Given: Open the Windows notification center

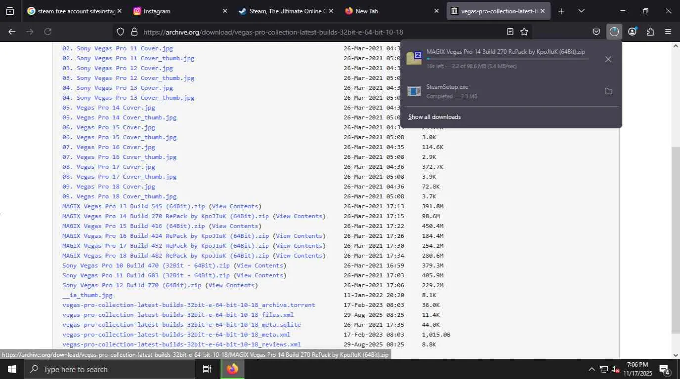Looking at the screenshot, I should tap(664, 369).
